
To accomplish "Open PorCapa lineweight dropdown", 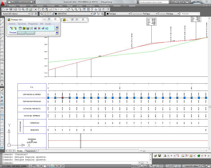I will (x=178, y=14).
